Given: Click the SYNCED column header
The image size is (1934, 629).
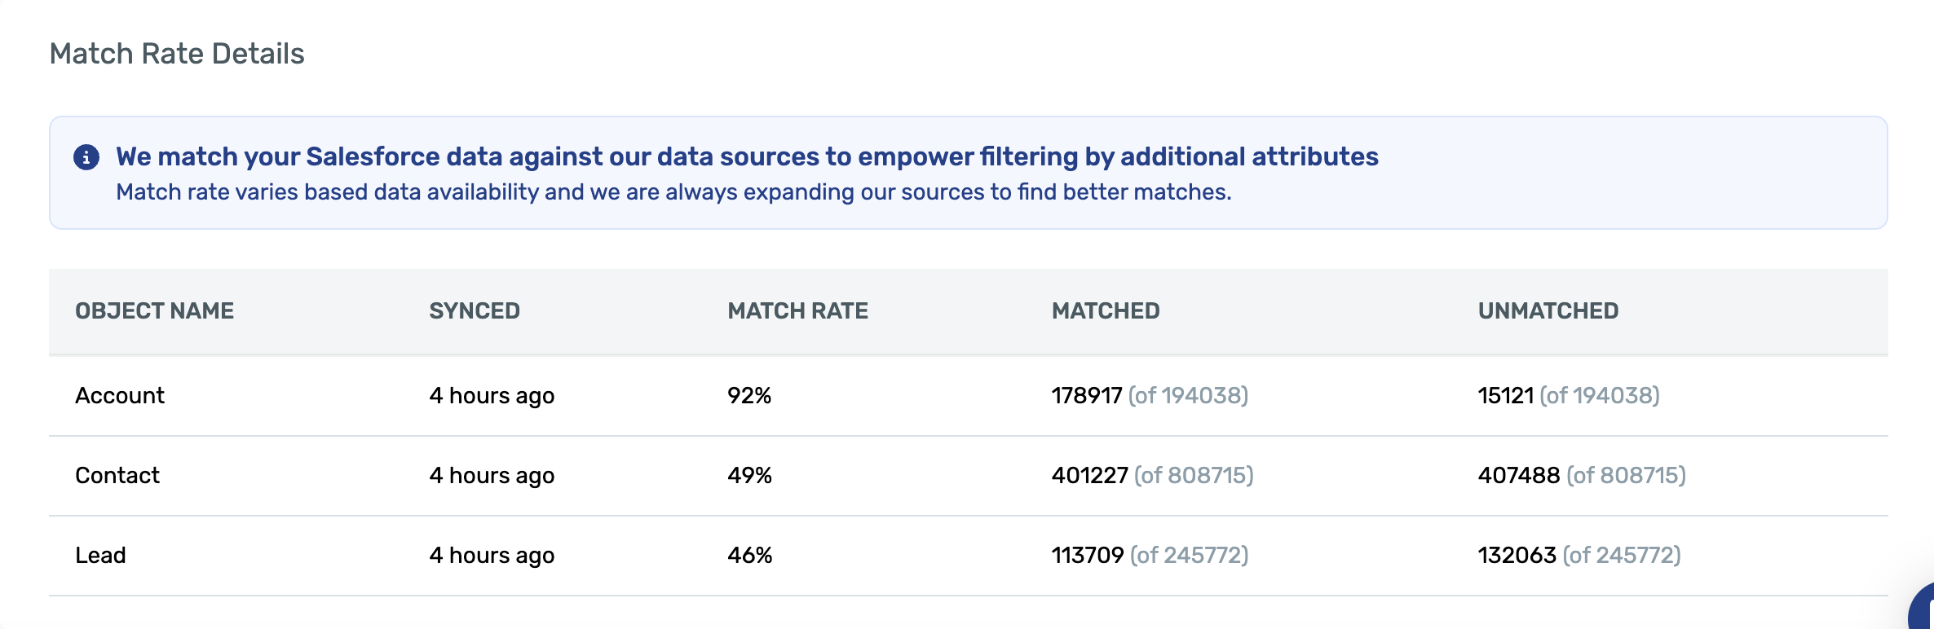Looking at the screenshot, I should (x=475, y=311).
